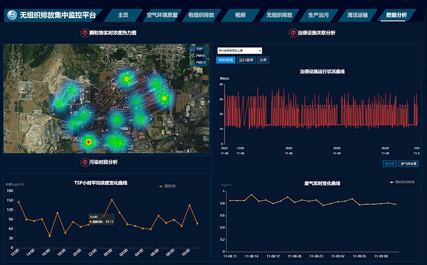The width and height of the screenshot is (427, 265).
Task: Click scales icon beside 治理设施关联分析
Action: pyautogui.click(x=292, y=33)
